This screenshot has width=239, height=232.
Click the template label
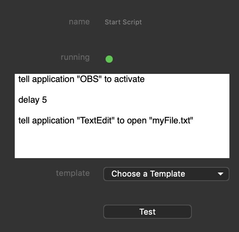[73, 173]
